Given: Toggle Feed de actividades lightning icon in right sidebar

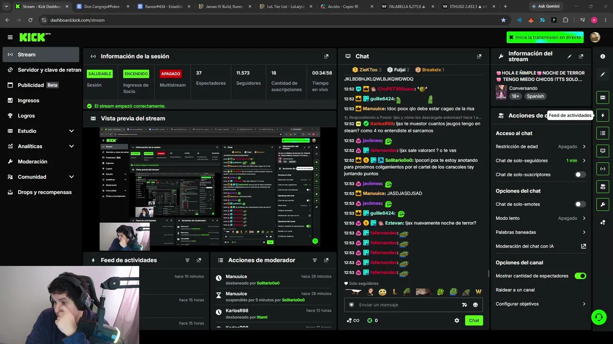Looking at the screenshot, I should click(602, 115).
